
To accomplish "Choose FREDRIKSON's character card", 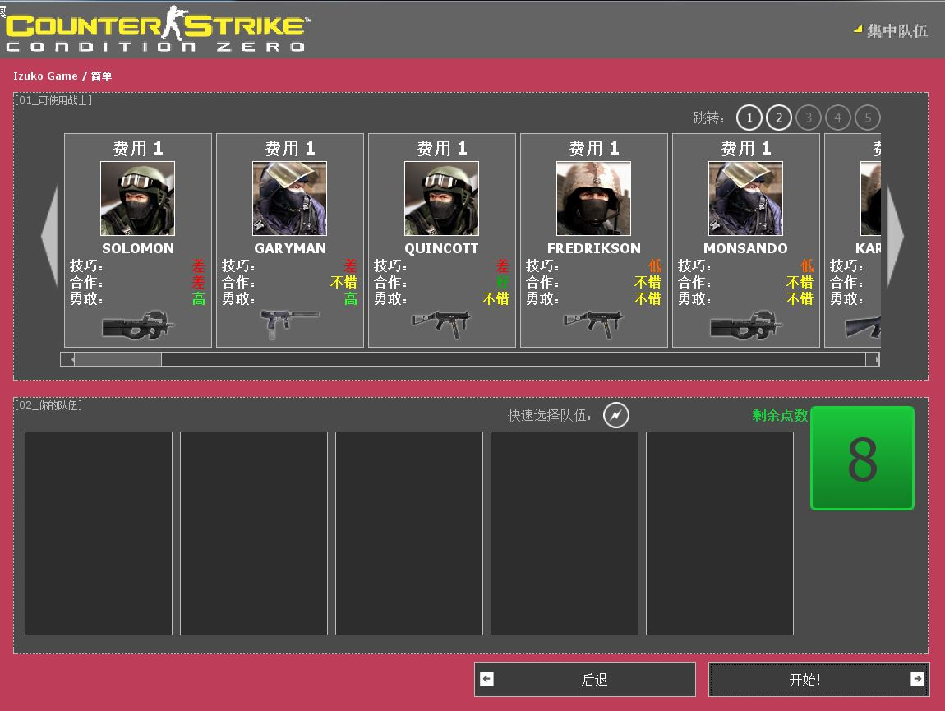I will click(593, 197).
